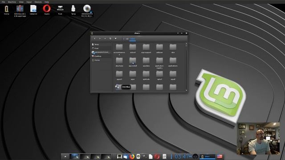Viewport: 285px width, 160px height.
Task: Go back in the file manager
Action: [x=94, y=39]
